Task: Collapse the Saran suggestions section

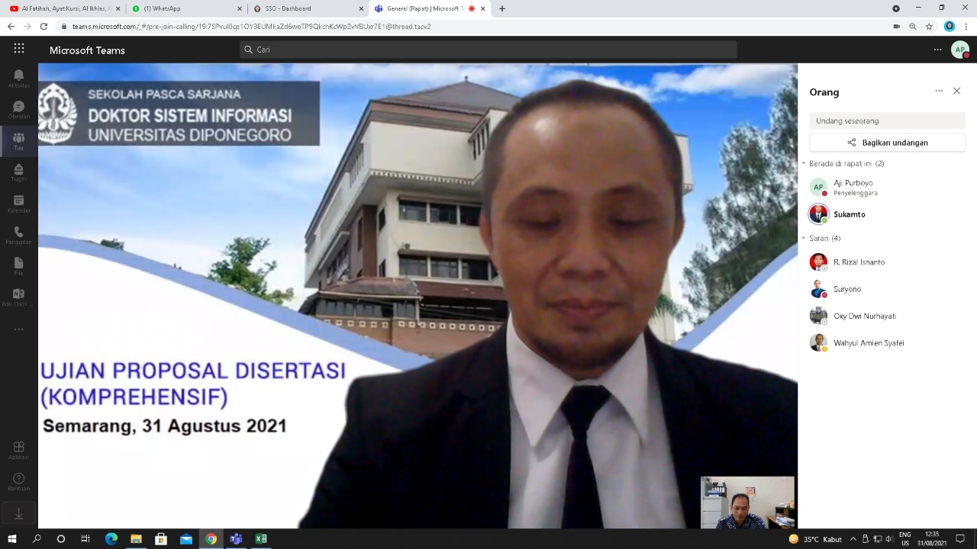Action: click(x=804, y=238)
